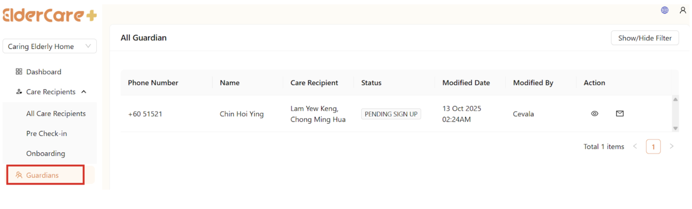Go to next page arrow
The image size is (692, 209).
coord(672,147)
